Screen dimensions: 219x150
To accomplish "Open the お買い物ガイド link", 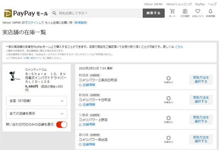I will pyautogui.click(x=32, y=58).
